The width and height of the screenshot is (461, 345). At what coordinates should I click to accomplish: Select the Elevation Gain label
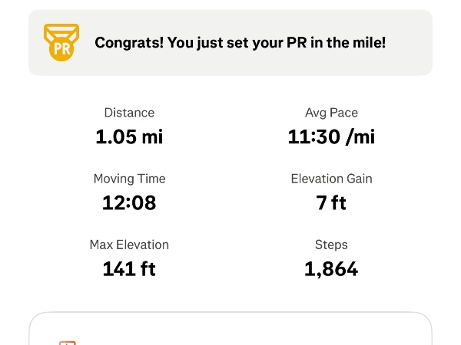click(331, 179)
